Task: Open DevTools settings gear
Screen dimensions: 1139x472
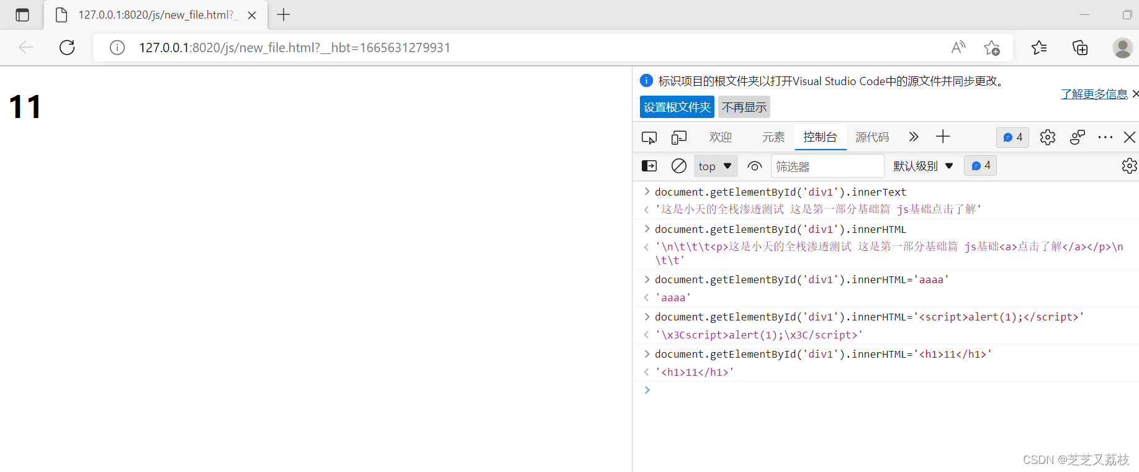Action: coord(1048,137)
